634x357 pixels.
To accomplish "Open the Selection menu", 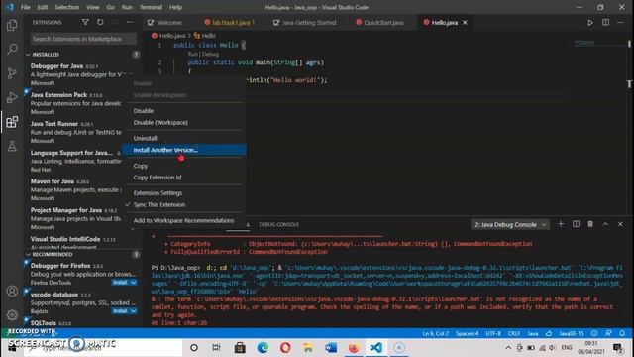I will click(x=67, y=7).
